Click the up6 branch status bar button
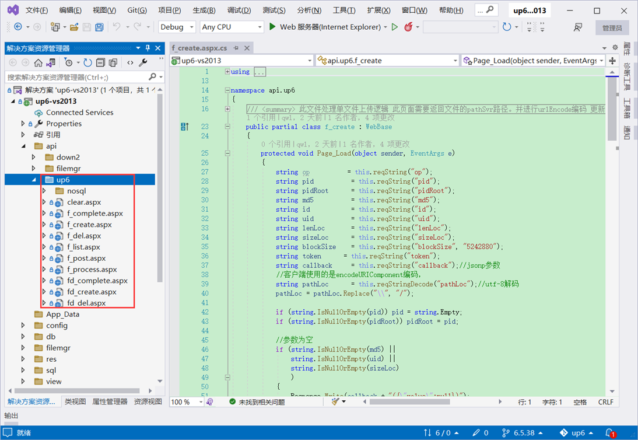 (x=577, y=432)
